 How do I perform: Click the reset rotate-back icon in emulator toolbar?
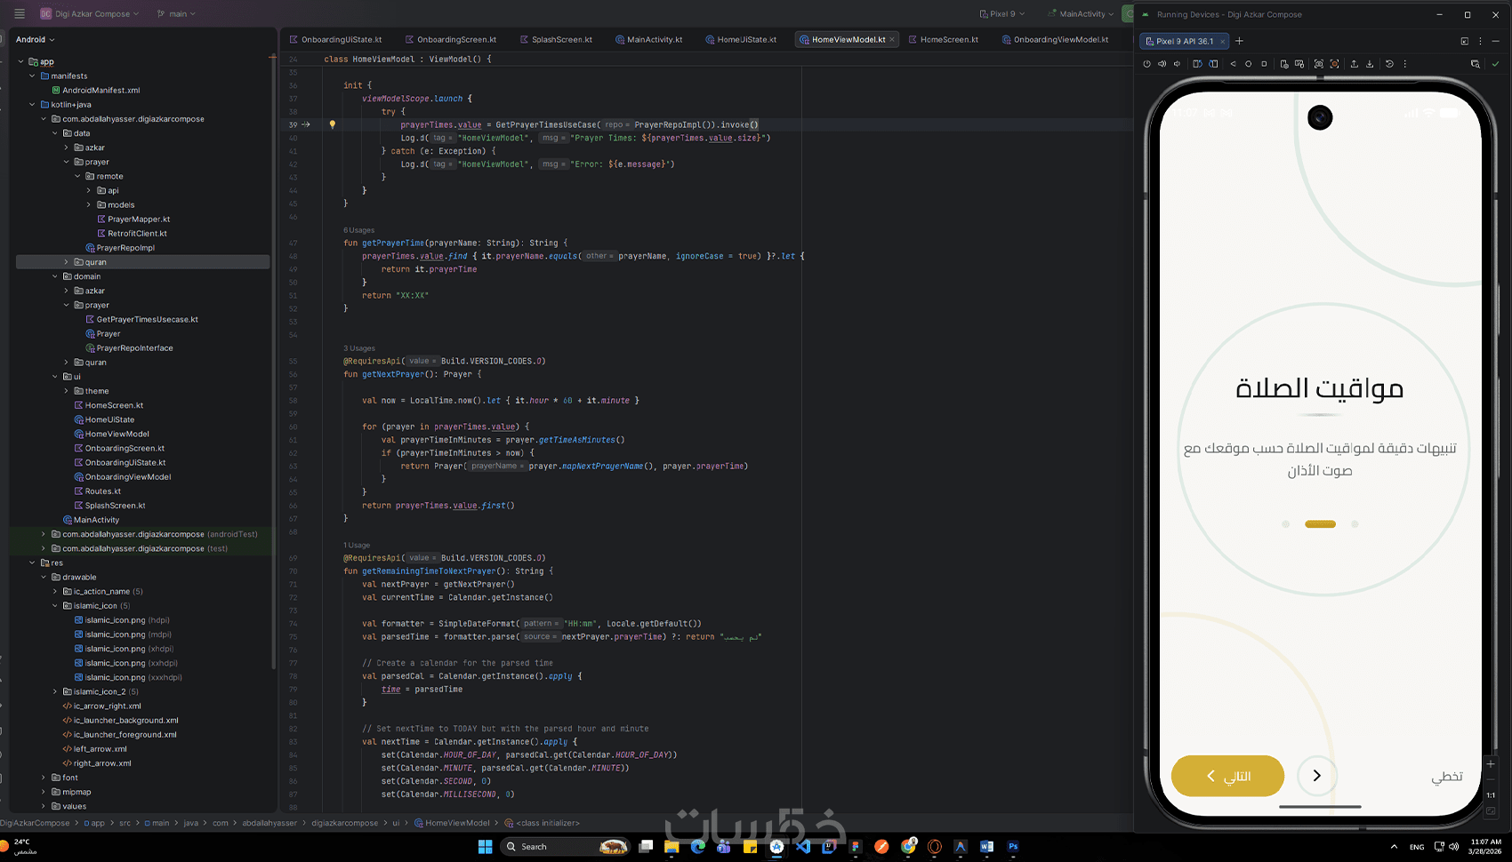tap(1389, 64)
